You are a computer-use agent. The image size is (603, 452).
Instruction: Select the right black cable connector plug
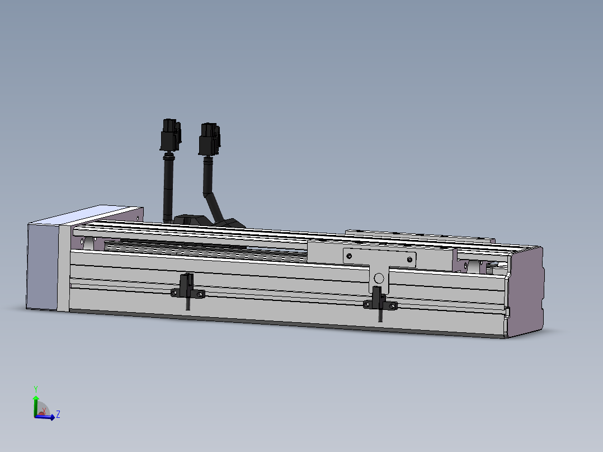click(x=210, y=139)
